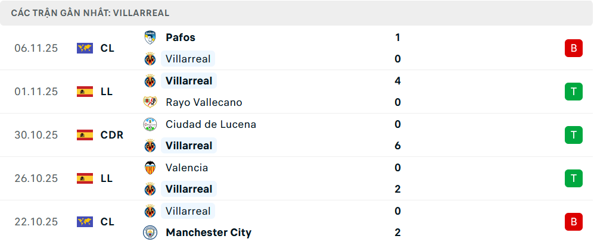Click the Ciudad de Lucena crest

tap(150, 124)
